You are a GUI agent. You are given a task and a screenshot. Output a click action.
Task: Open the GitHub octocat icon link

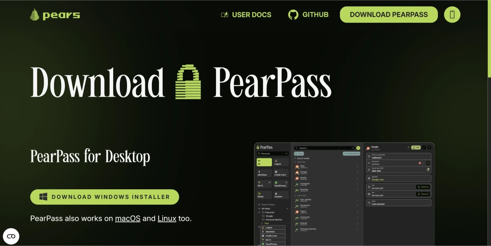click(x=293, y=15)
